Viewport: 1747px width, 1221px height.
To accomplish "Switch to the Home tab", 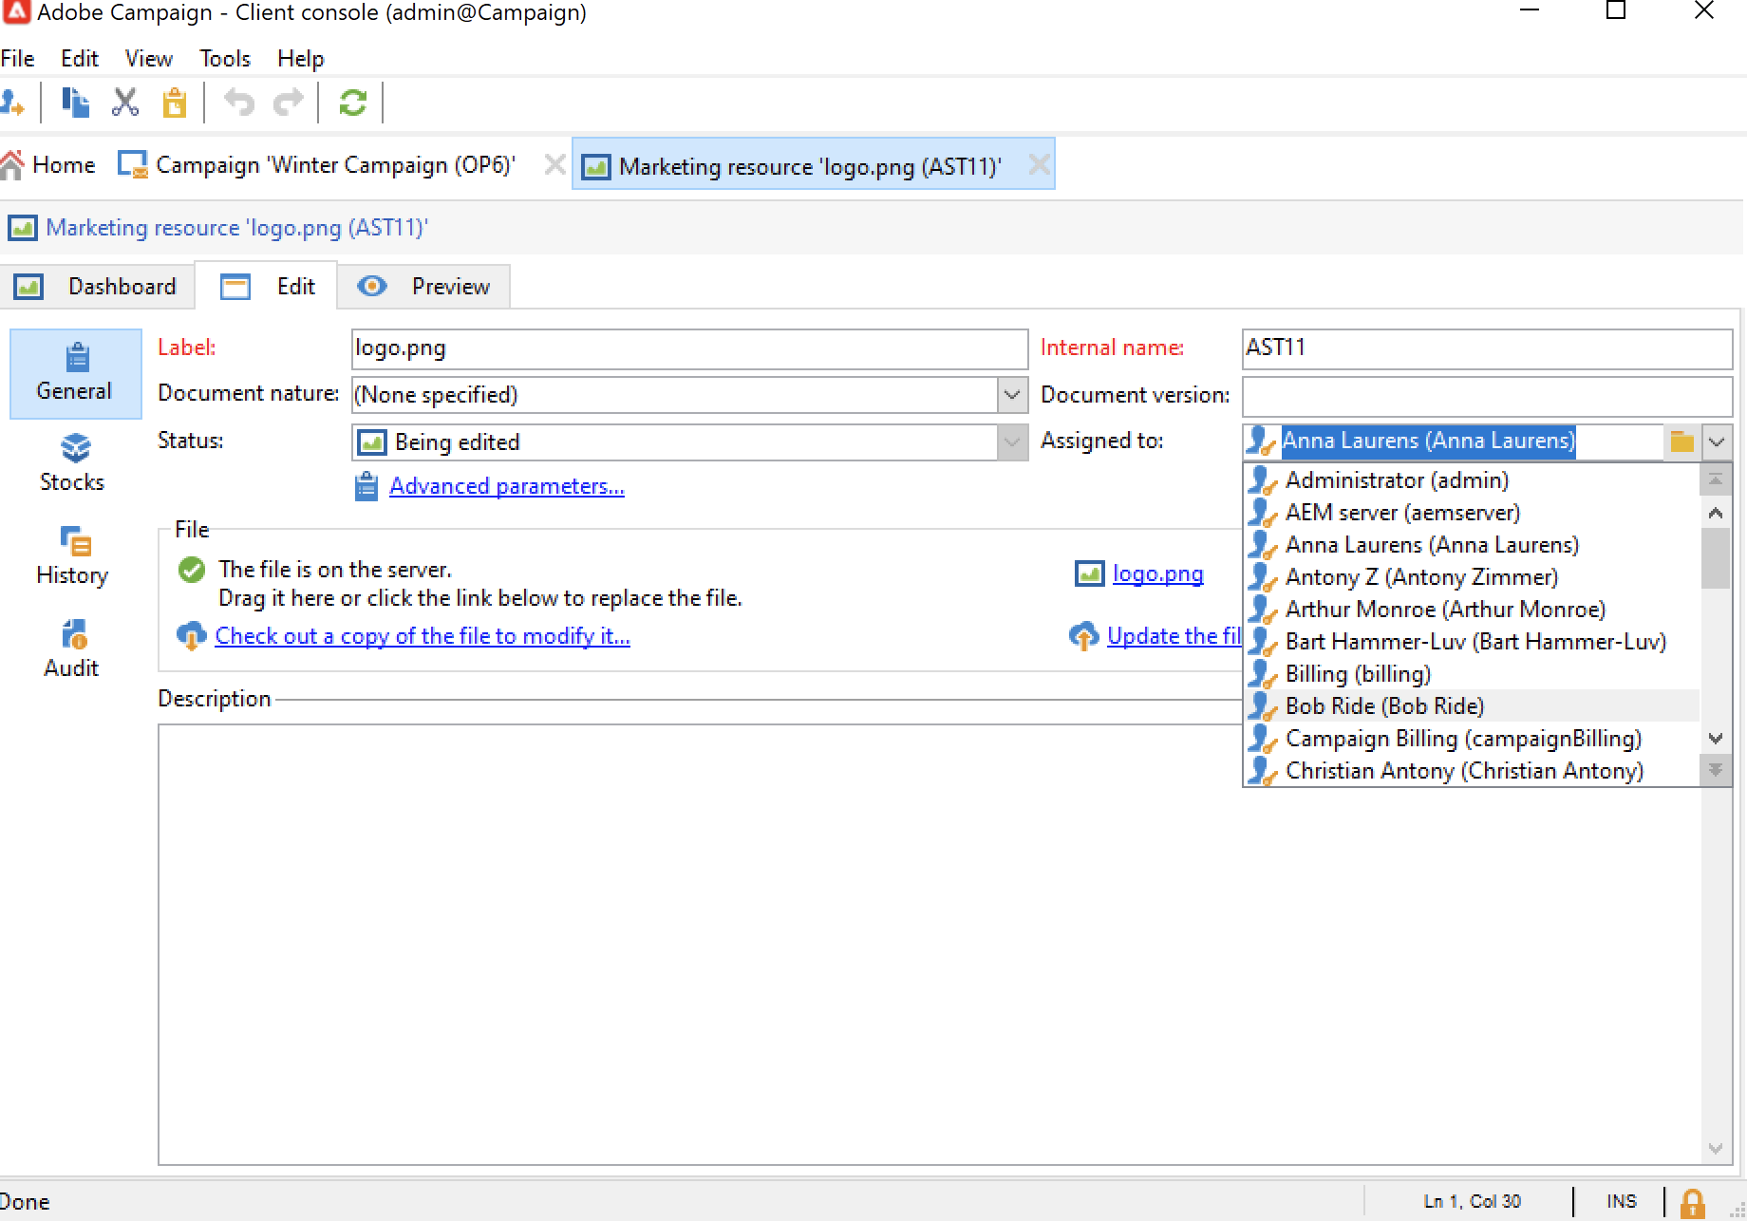I will [x=49, y=165].
